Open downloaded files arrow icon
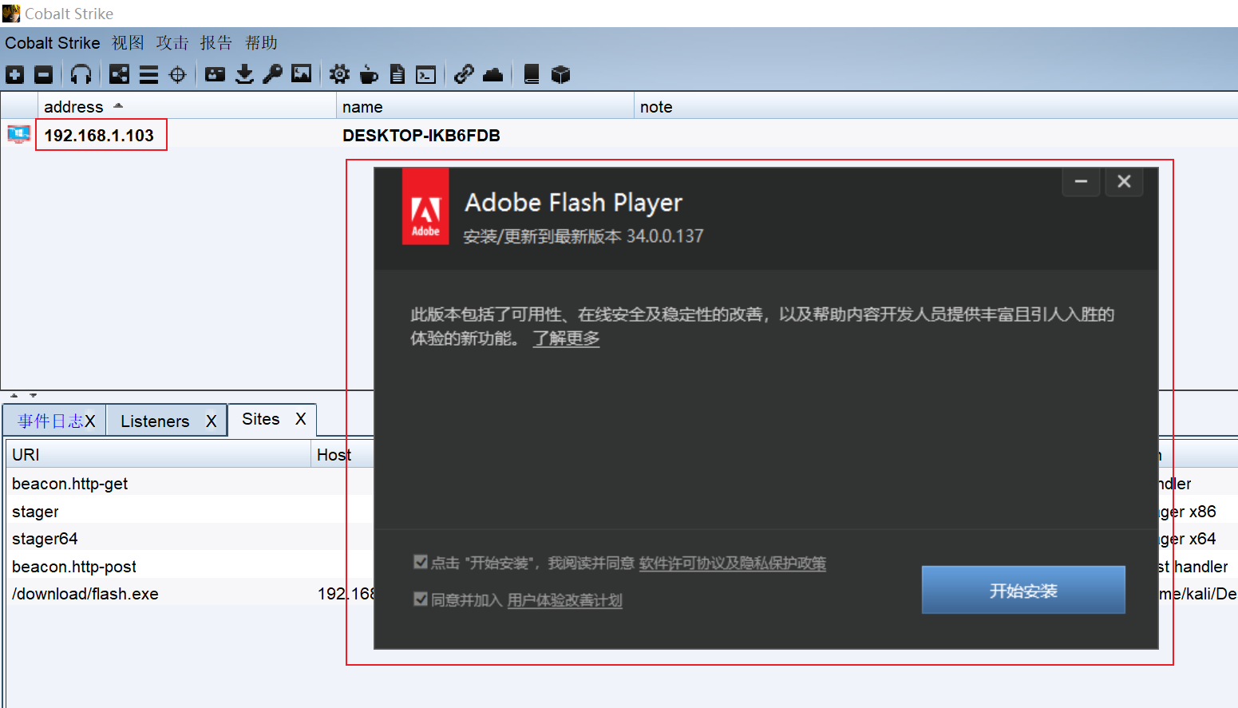The height and width of the screenshot is (708, 1238). 245,75
